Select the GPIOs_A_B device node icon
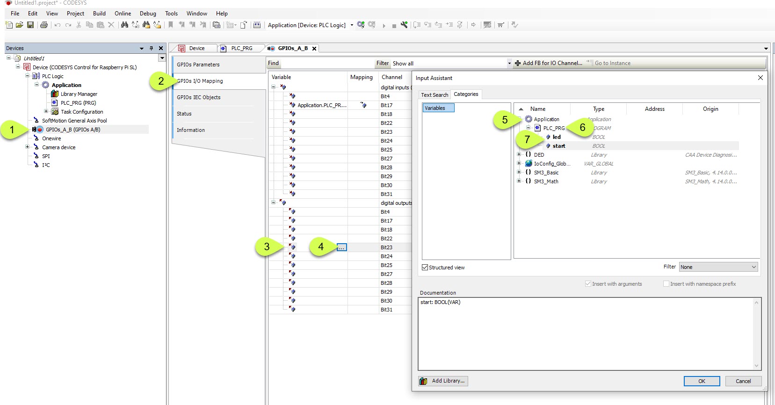 pos(40,130)
